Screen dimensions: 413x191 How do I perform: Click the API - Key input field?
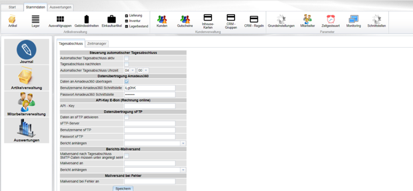pyautogui.click(x=150, y=106)
